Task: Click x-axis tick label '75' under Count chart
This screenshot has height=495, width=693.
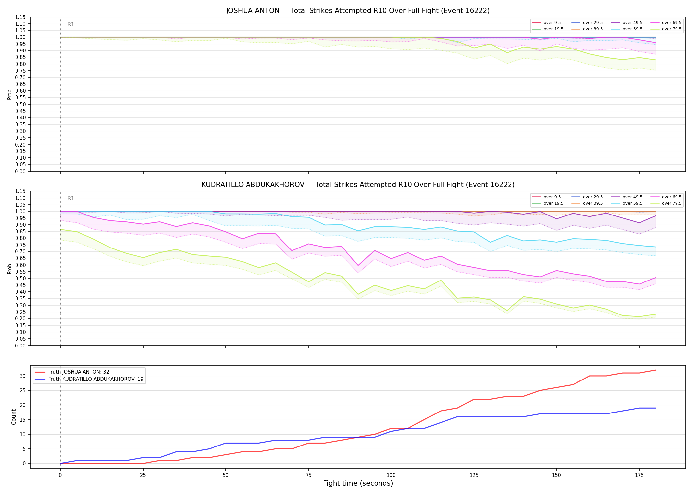Action: (308, 475)
